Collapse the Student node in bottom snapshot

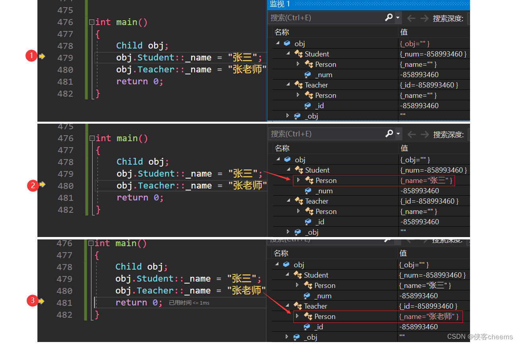(x=287, y=274)
